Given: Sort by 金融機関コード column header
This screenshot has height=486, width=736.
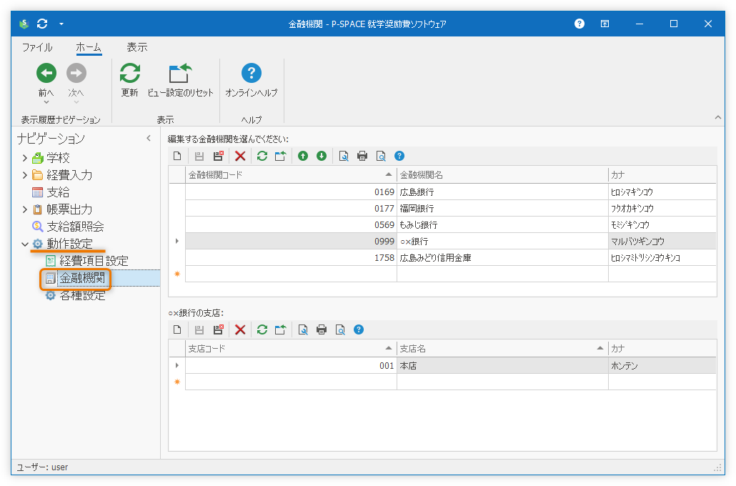Looking at the screenshot, I should coord(291,174).
